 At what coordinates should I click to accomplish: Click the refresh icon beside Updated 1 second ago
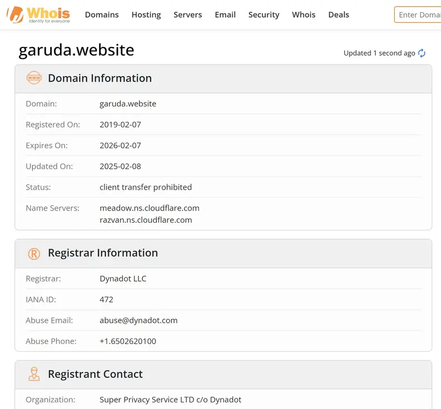tap(422, 53)
